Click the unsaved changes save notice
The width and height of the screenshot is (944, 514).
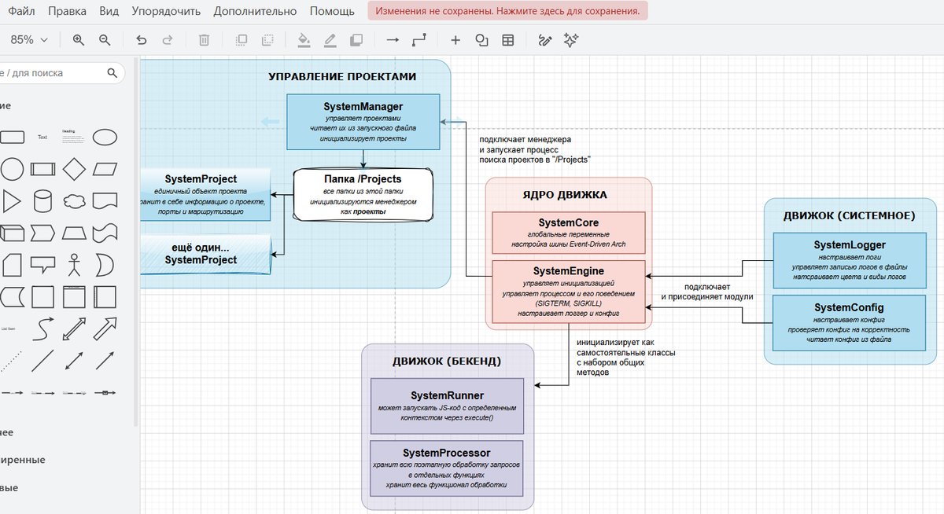(508, 11)
